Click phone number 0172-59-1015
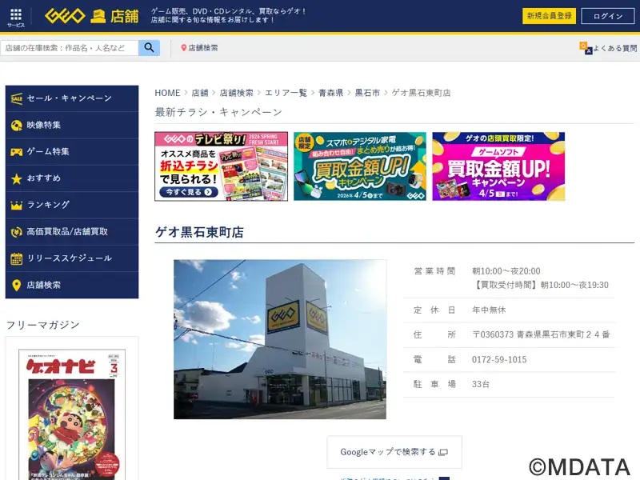This screenshot has width=640, height=480. [499, 359]
